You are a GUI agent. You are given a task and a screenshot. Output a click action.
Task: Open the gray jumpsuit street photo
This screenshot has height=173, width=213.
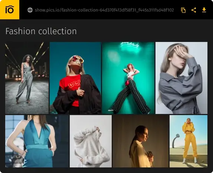(x=27, y=78)
